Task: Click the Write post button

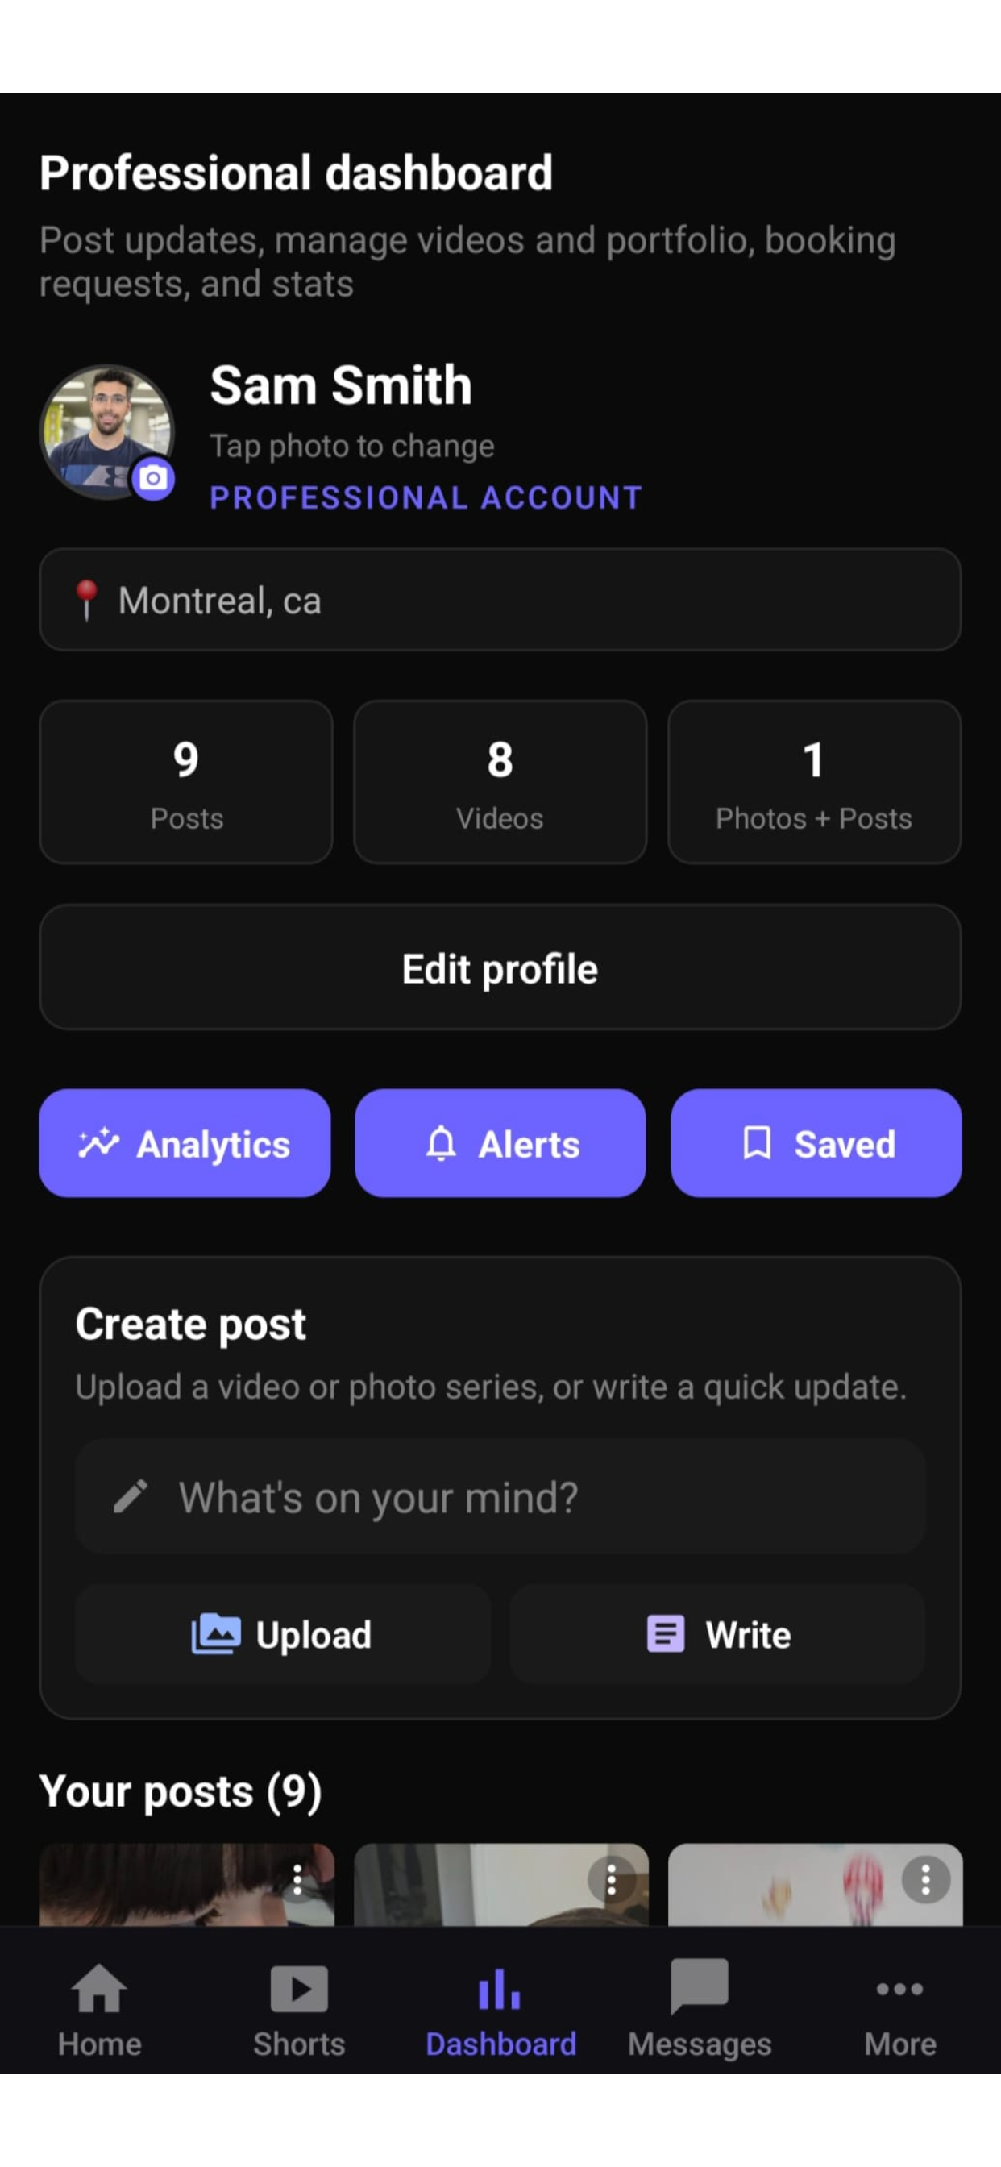Action: 717,1634
